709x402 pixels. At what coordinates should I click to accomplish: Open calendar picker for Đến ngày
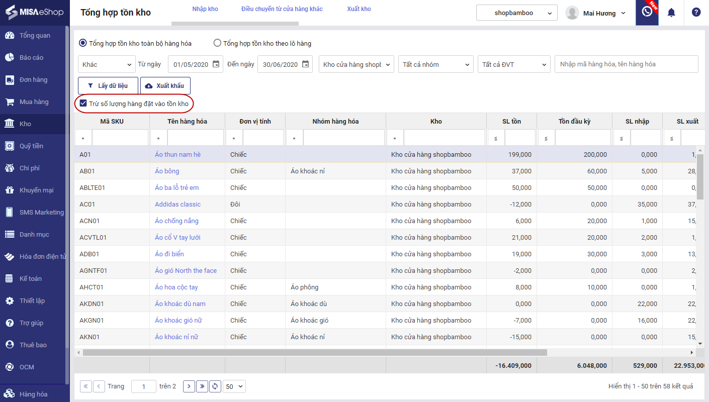coord(305,64)
